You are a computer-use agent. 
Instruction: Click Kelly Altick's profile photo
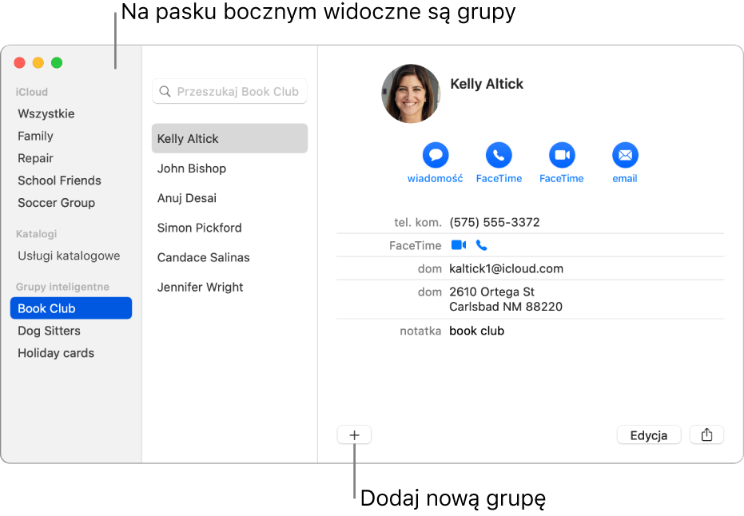411,93
